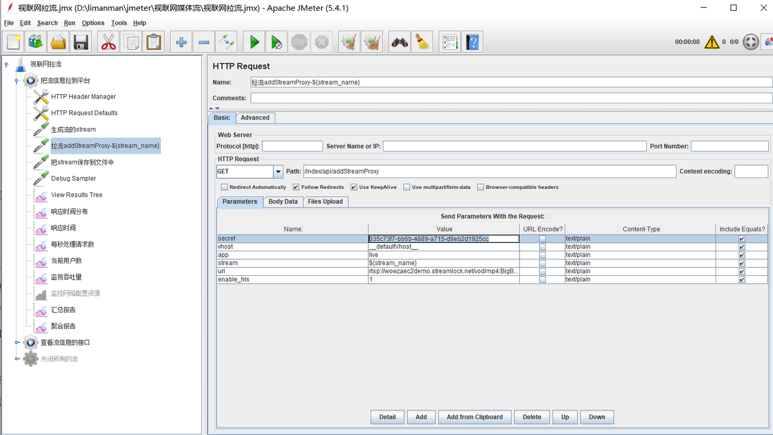Click the Start no pauses icon
This screenshot has height=435, width=773.
click(276, 42)
